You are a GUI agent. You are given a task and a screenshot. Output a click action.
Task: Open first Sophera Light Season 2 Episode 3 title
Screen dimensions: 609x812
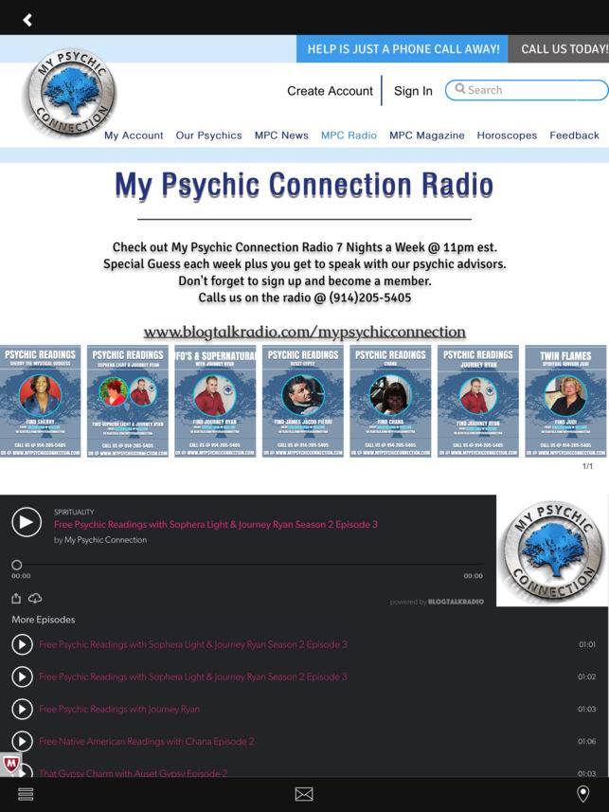click(x=193, y=644)
